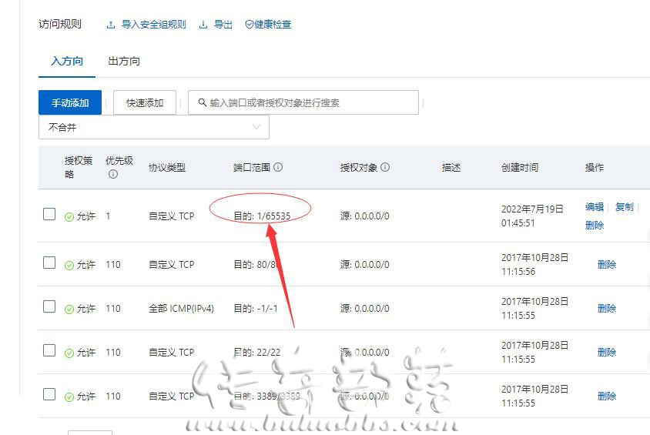This screenshot has width=650, height=435.
Task: Click the export download icon
Action: coord(203,25)
